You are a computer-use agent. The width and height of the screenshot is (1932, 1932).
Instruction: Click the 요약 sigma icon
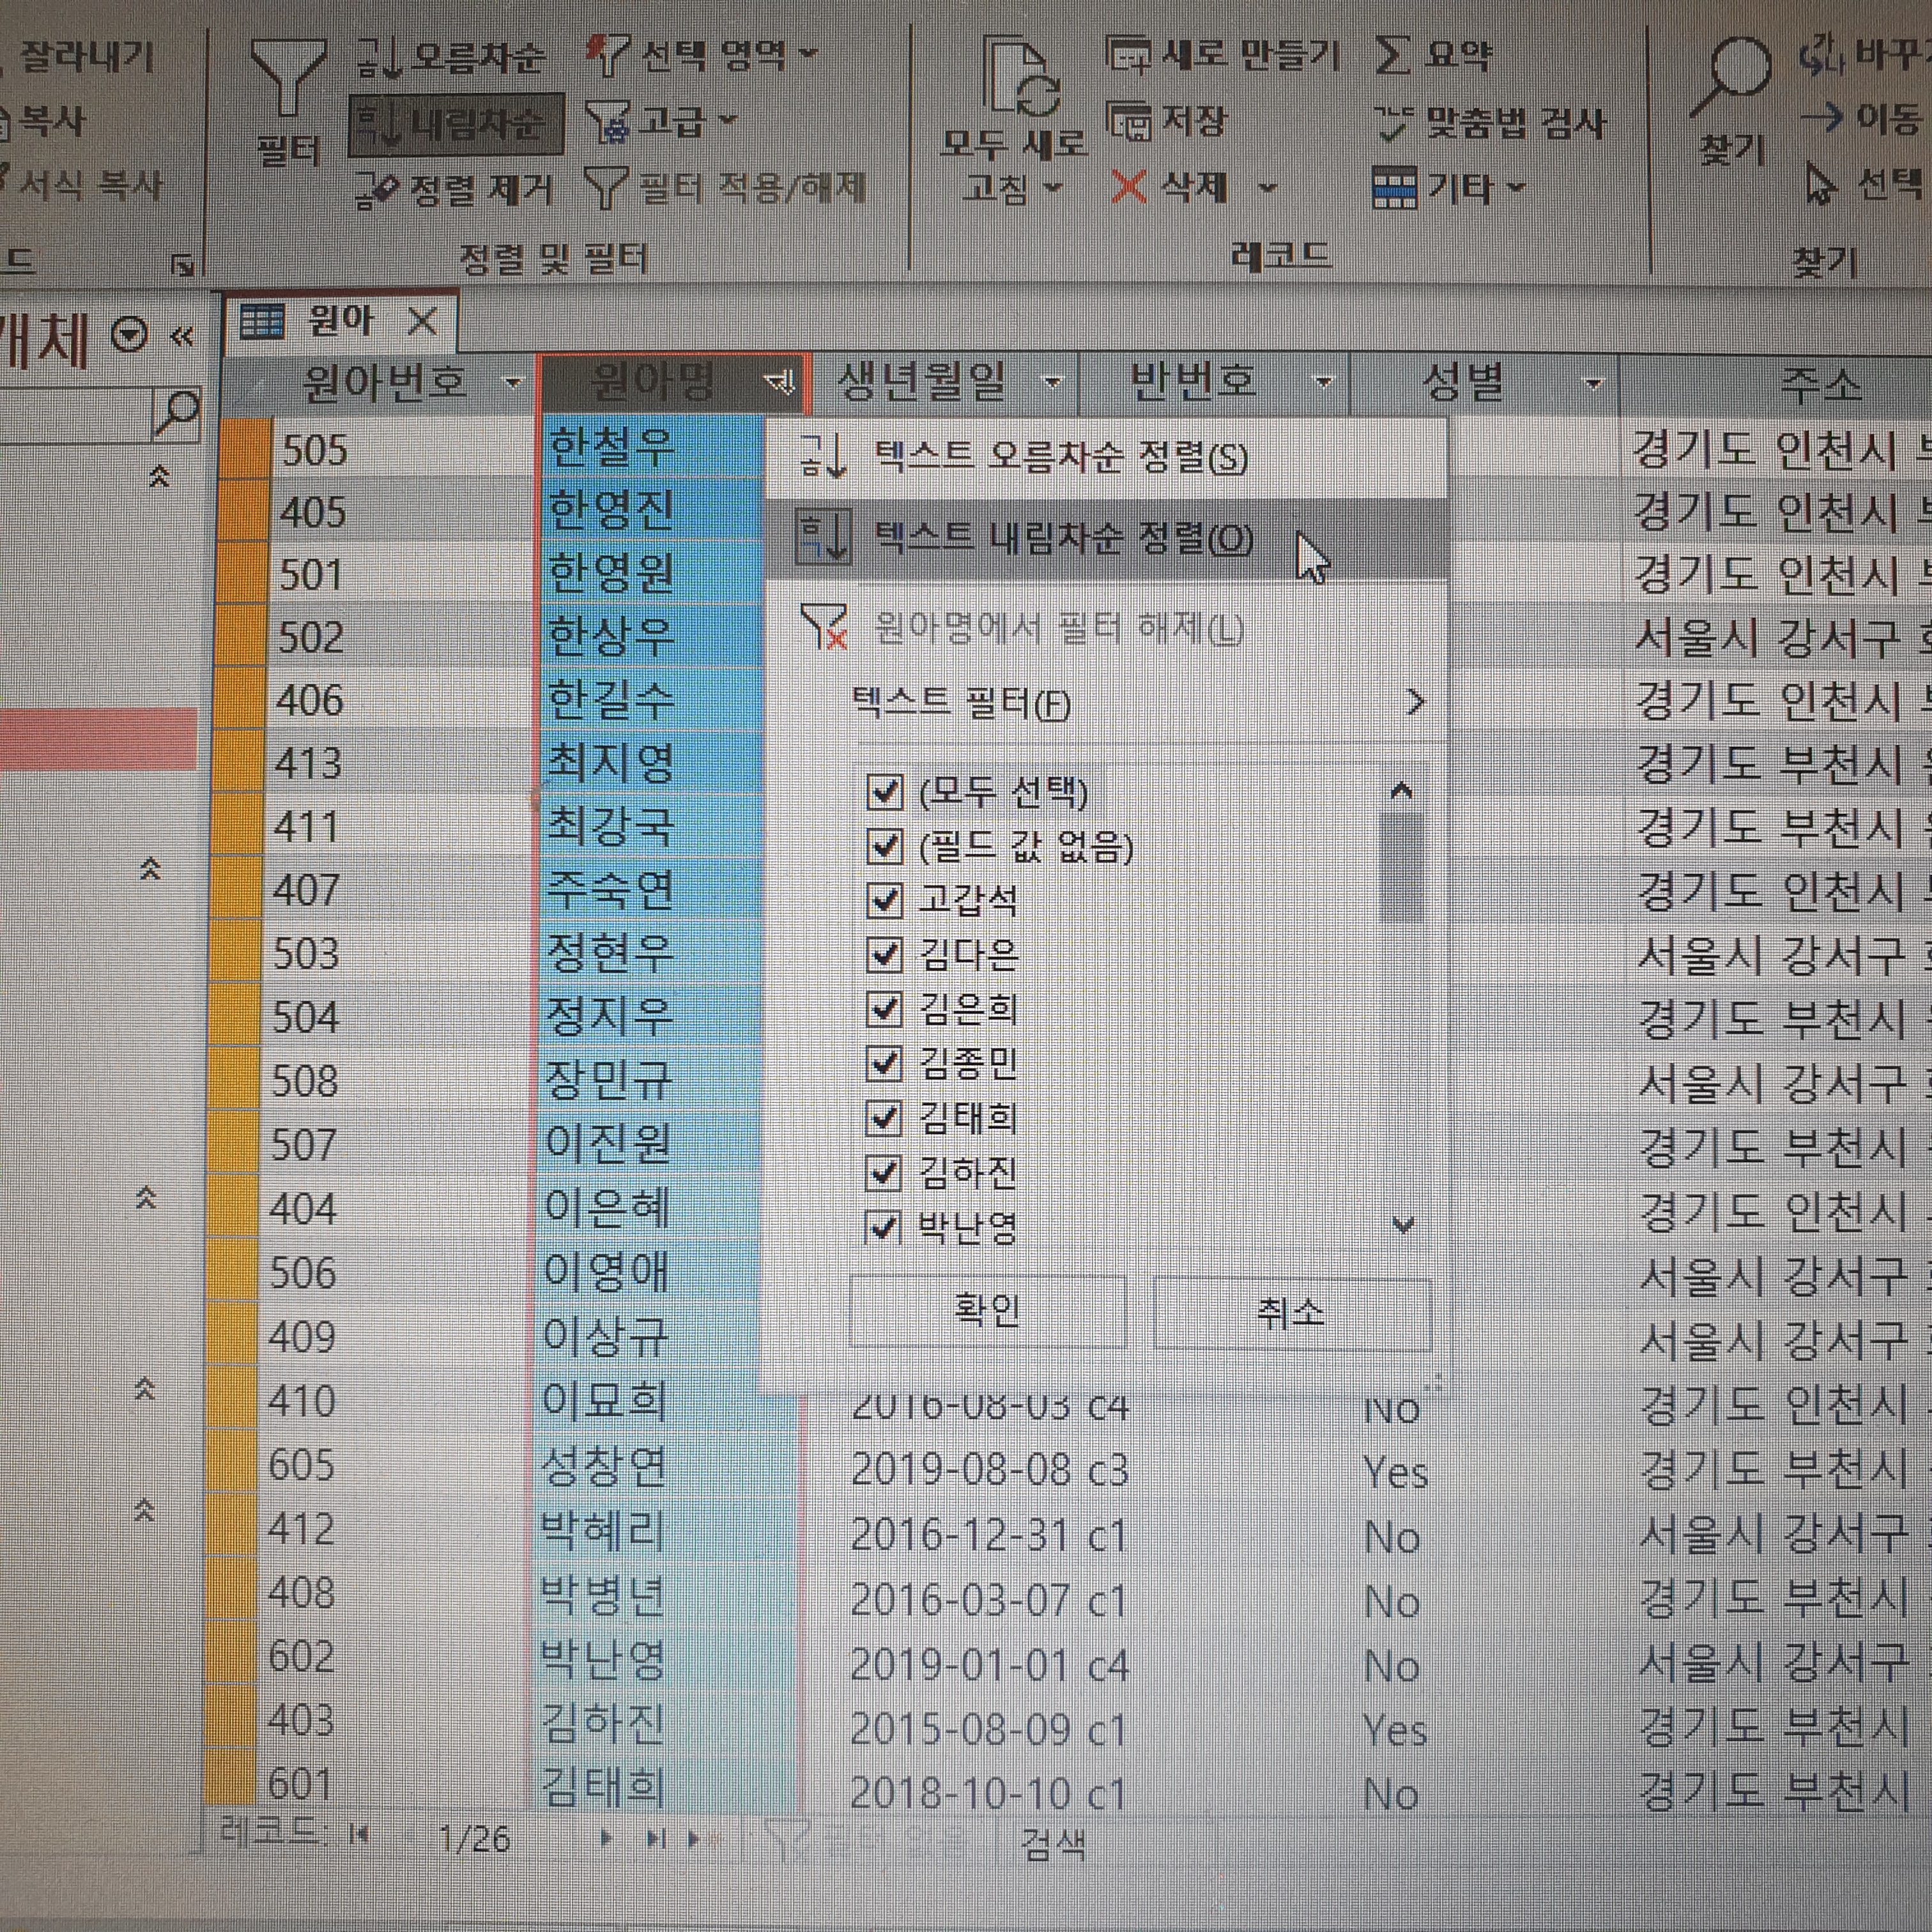1392,55
